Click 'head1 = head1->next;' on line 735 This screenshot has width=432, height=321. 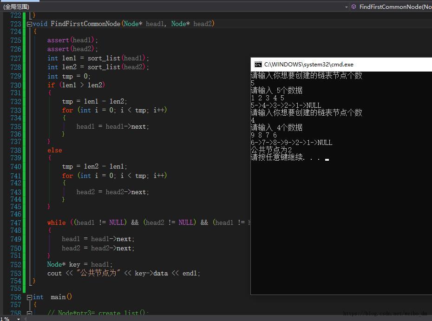pyautogui.click(x=113, y=126)
